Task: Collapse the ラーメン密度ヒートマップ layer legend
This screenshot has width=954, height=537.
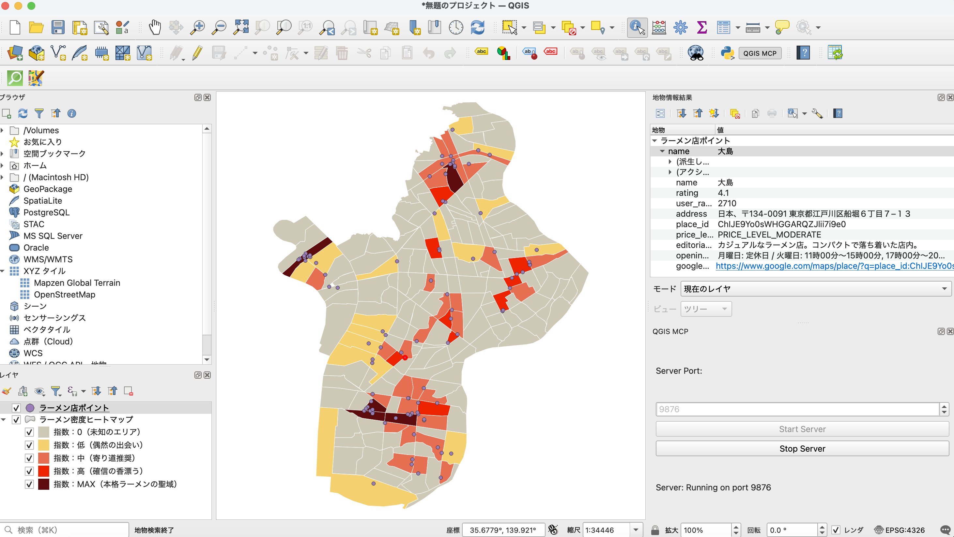Action: (x=3, y=419)
